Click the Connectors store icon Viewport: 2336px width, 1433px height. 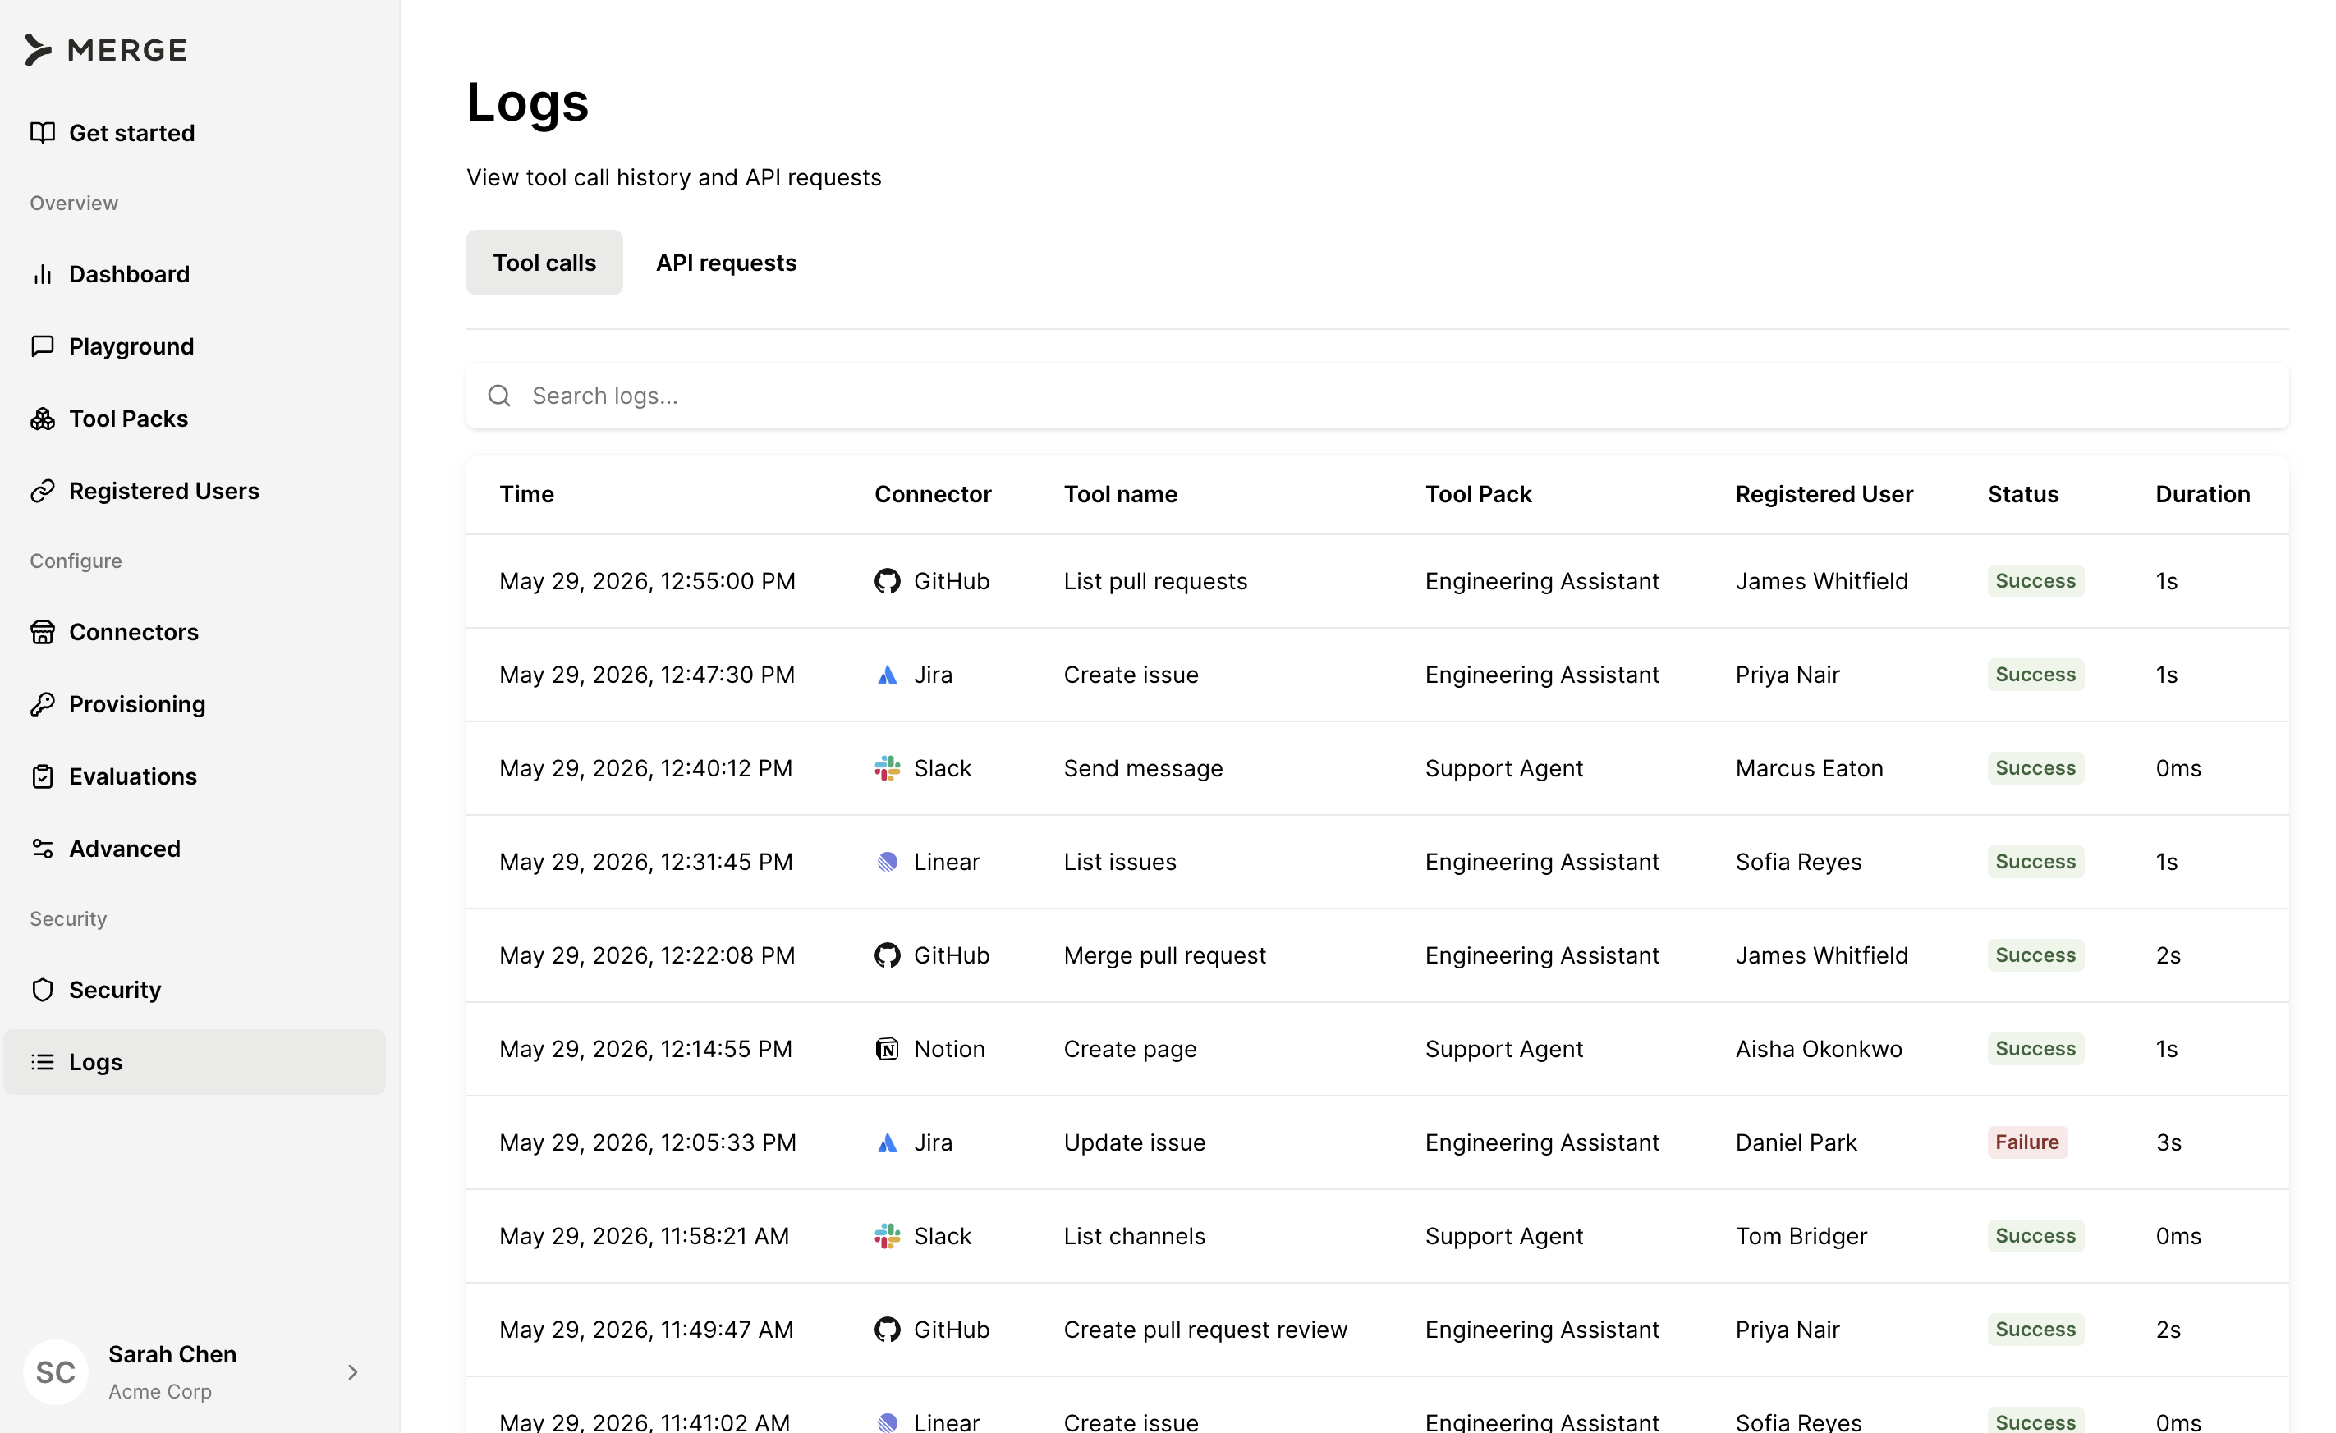[x=43, y=632]
